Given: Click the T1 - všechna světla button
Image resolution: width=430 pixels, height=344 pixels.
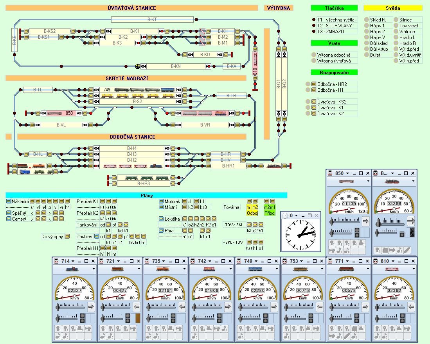Looking at the screenshot, I should point(314,20).
